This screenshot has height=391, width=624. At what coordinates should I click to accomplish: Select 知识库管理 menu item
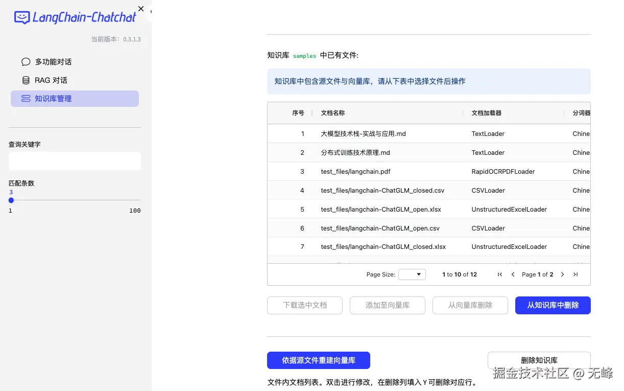75,99
